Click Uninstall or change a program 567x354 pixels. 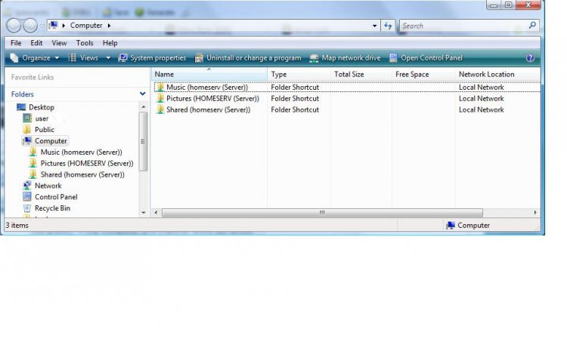click(x=248, y=58)
